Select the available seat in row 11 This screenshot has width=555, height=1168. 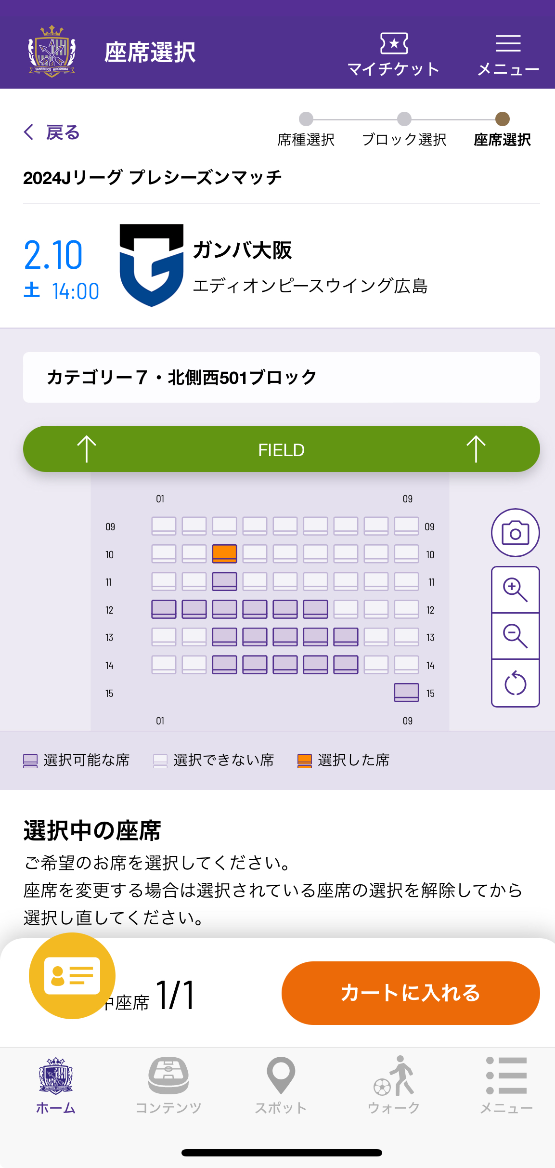pos(224,581)
